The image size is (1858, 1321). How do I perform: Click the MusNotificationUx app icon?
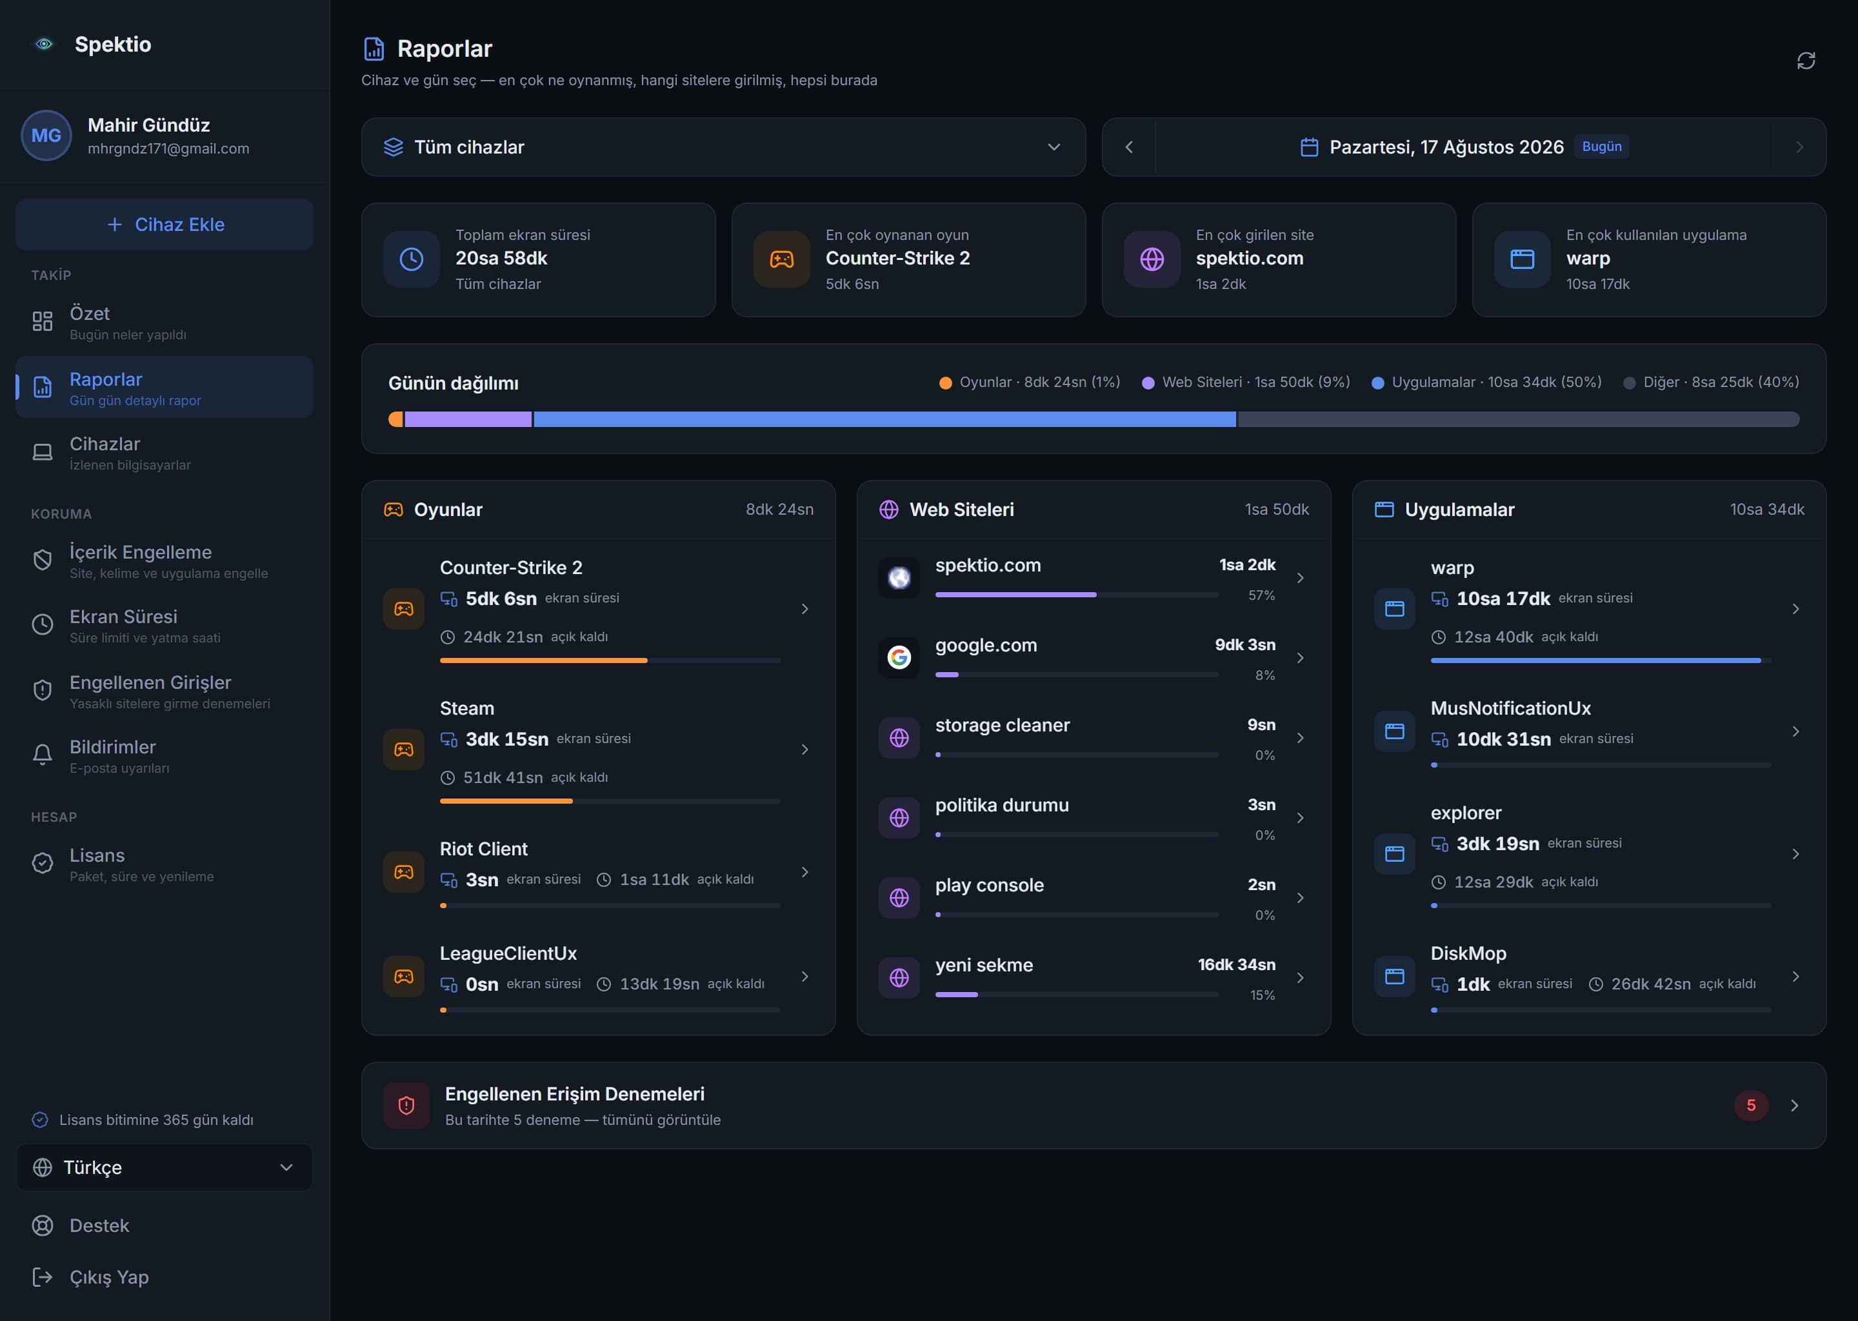pos(1394,731)
